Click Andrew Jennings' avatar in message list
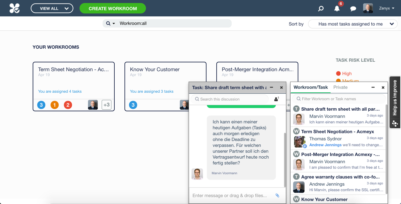The image size is (401, 204). coord(299,187)
